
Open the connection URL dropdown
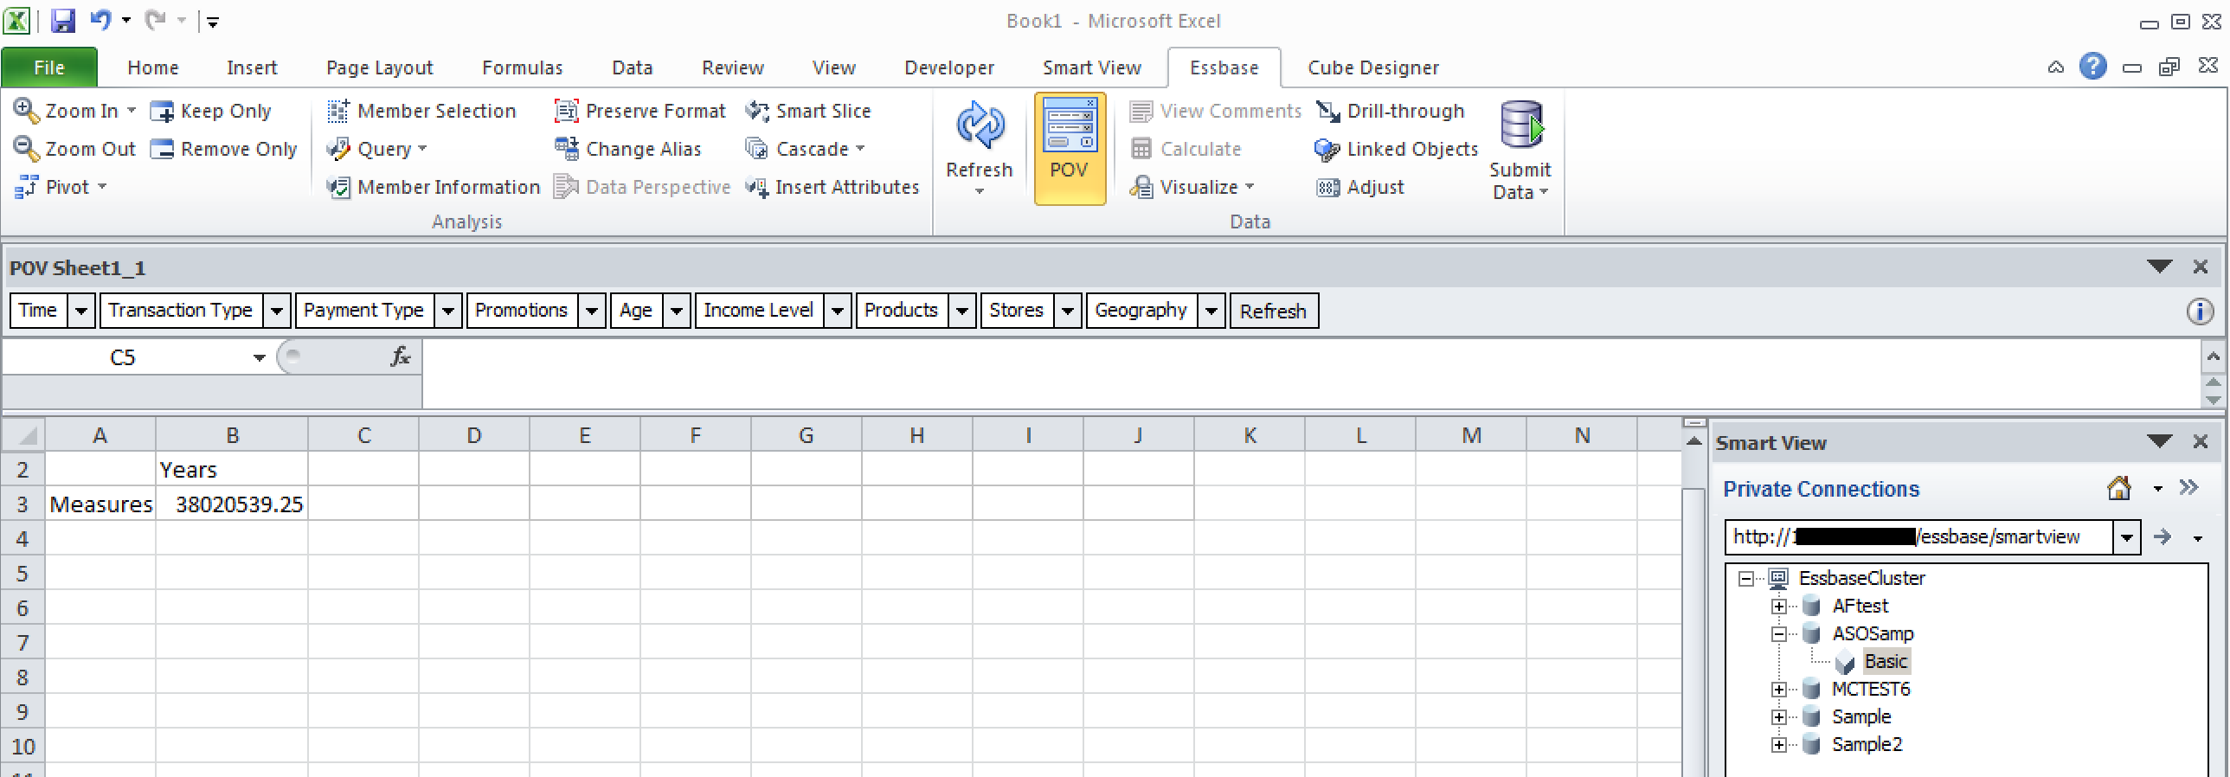click(x=2126, y=537)
